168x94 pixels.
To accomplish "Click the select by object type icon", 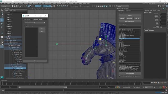I will 29,6.
